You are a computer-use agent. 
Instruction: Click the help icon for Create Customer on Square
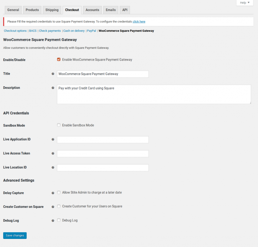(53, 207)
